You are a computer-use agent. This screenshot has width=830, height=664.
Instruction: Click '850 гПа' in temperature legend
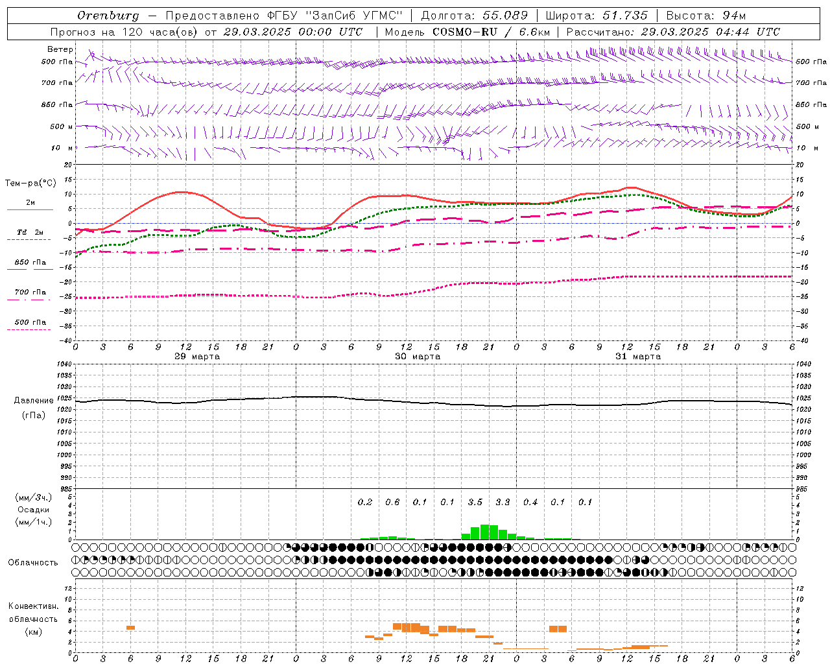30,263
